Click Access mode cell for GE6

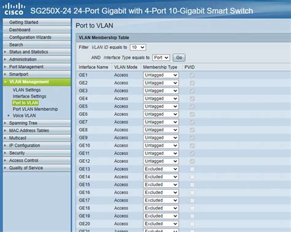pos(121,114)
